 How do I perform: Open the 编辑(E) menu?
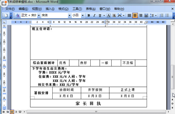[23, 9]
